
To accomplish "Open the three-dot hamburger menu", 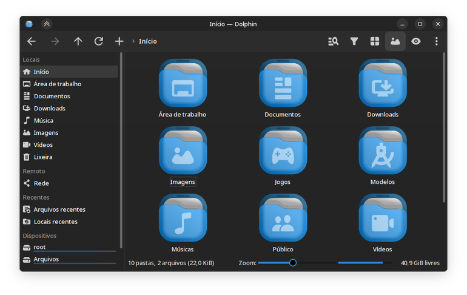I will pos(436,41).
